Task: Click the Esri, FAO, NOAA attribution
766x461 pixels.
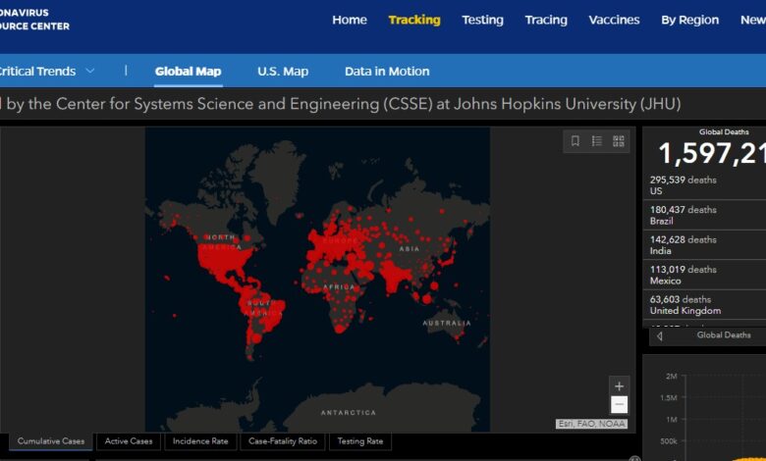Action: point(591,424)
